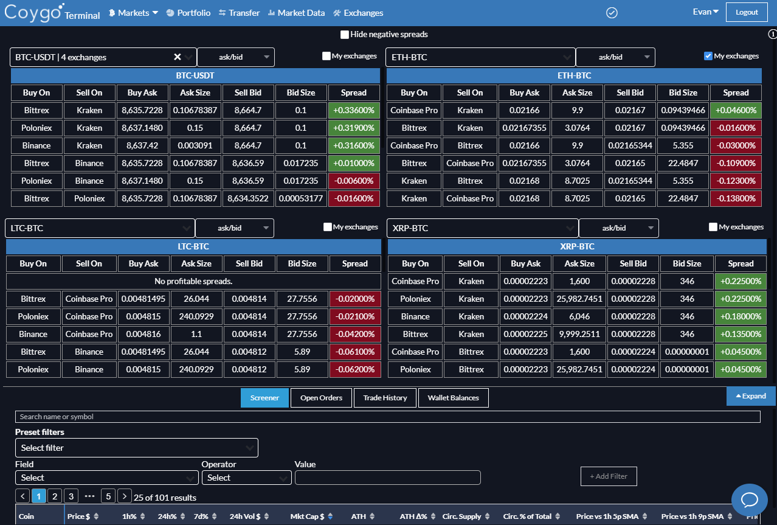Switch to the Open Orders tab
The height and width of the screenshot is (525, 777).
click(321, 398)
